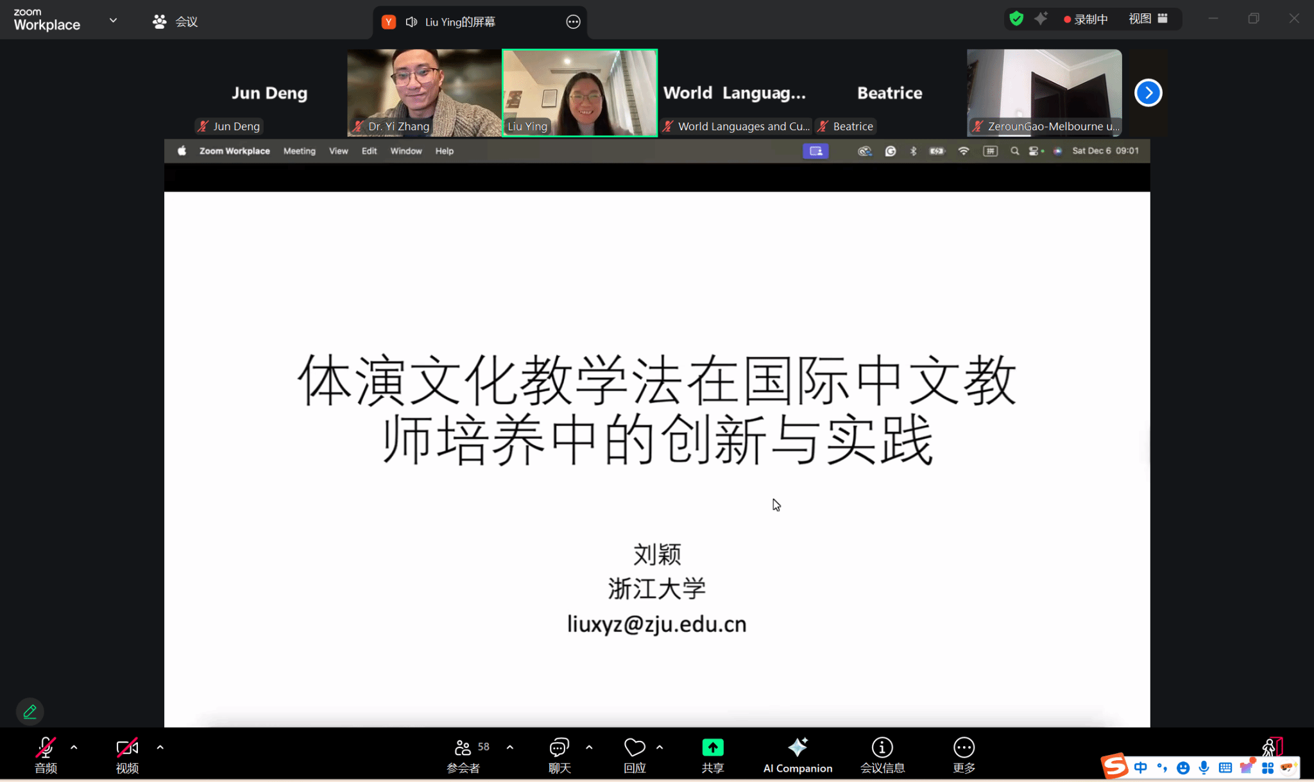Switch to the 会议 tab

[175, 22]
